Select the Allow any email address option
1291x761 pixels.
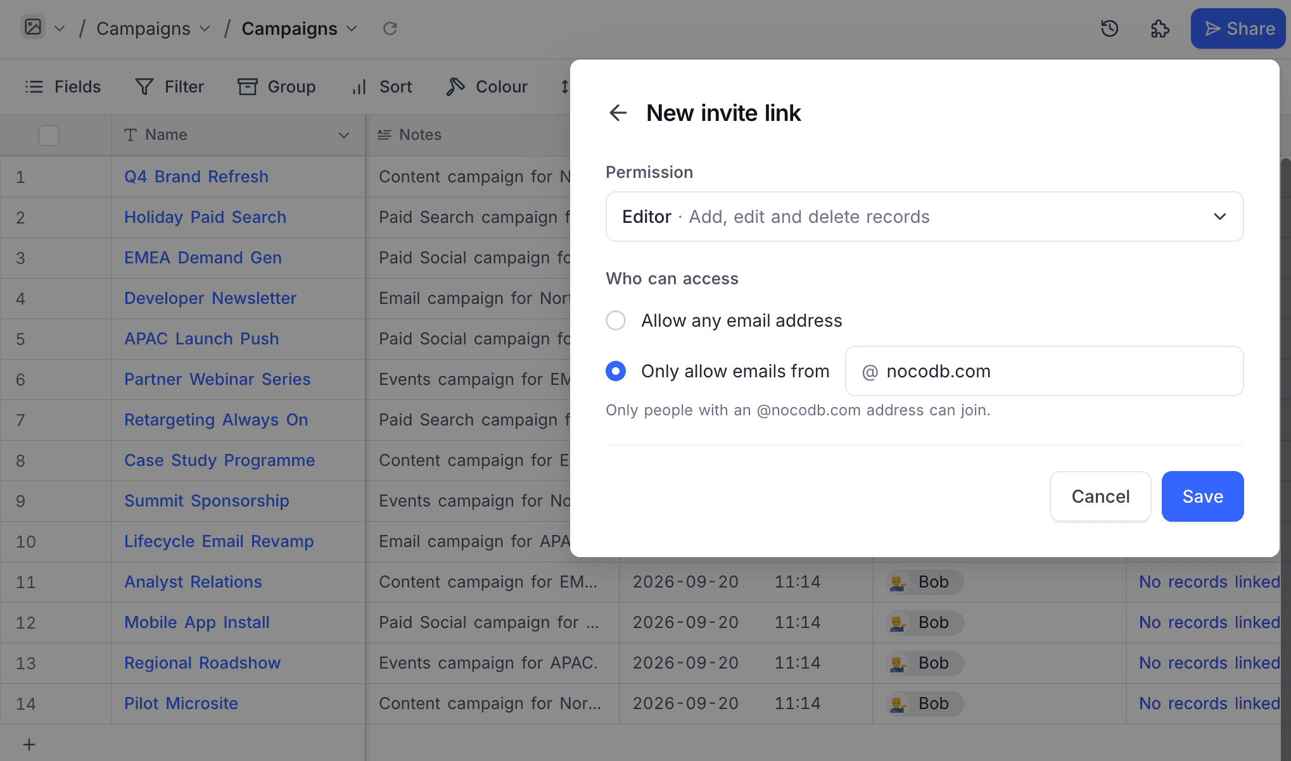coord(616,320)
